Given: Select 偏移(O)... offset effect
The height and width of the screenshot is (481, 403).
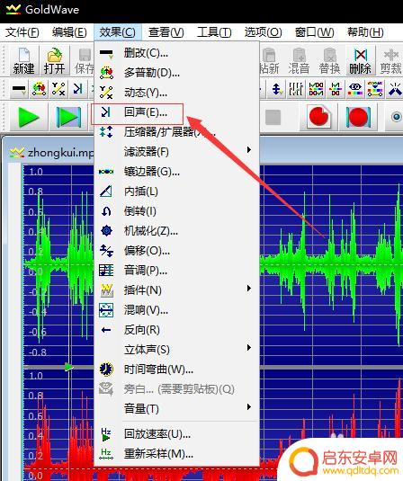Looking at the screenshot, I should [x=176, y=251].
